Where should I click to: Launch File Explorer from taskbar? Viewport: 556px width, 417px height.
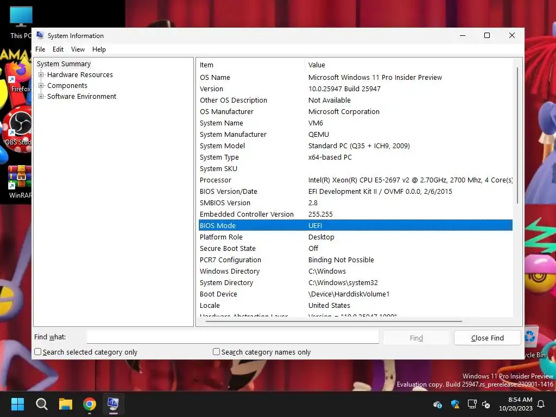66,404
